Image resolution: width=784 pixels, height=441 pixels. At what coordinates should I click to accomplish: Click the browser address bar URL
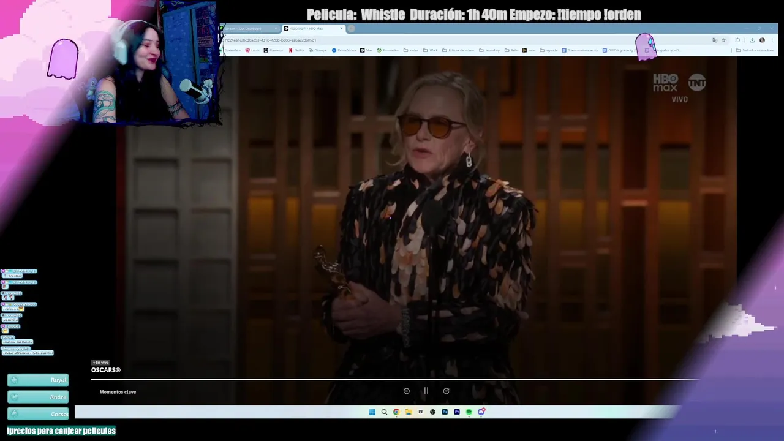(x=269, y=40)
